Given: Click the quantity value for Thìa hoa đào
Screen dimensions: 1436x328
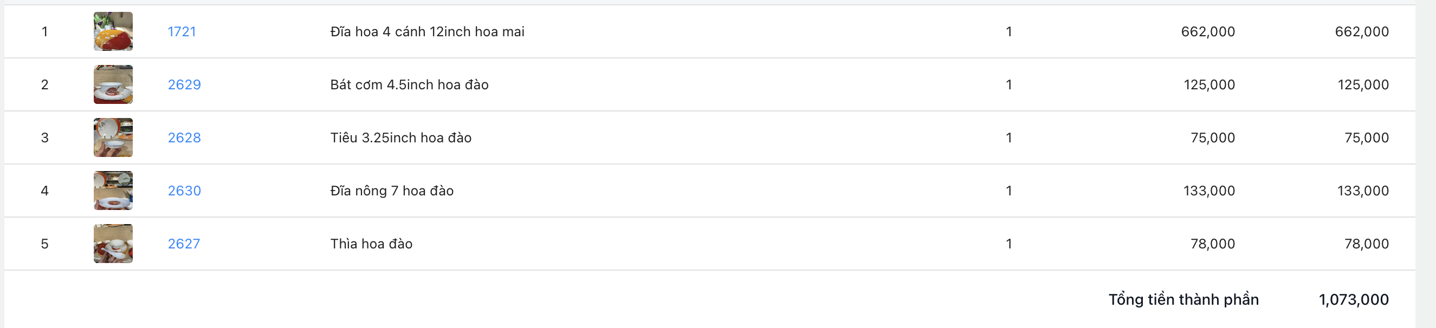Looking at the screenshot, I should pyautogui.click(x=1008, y=244).
